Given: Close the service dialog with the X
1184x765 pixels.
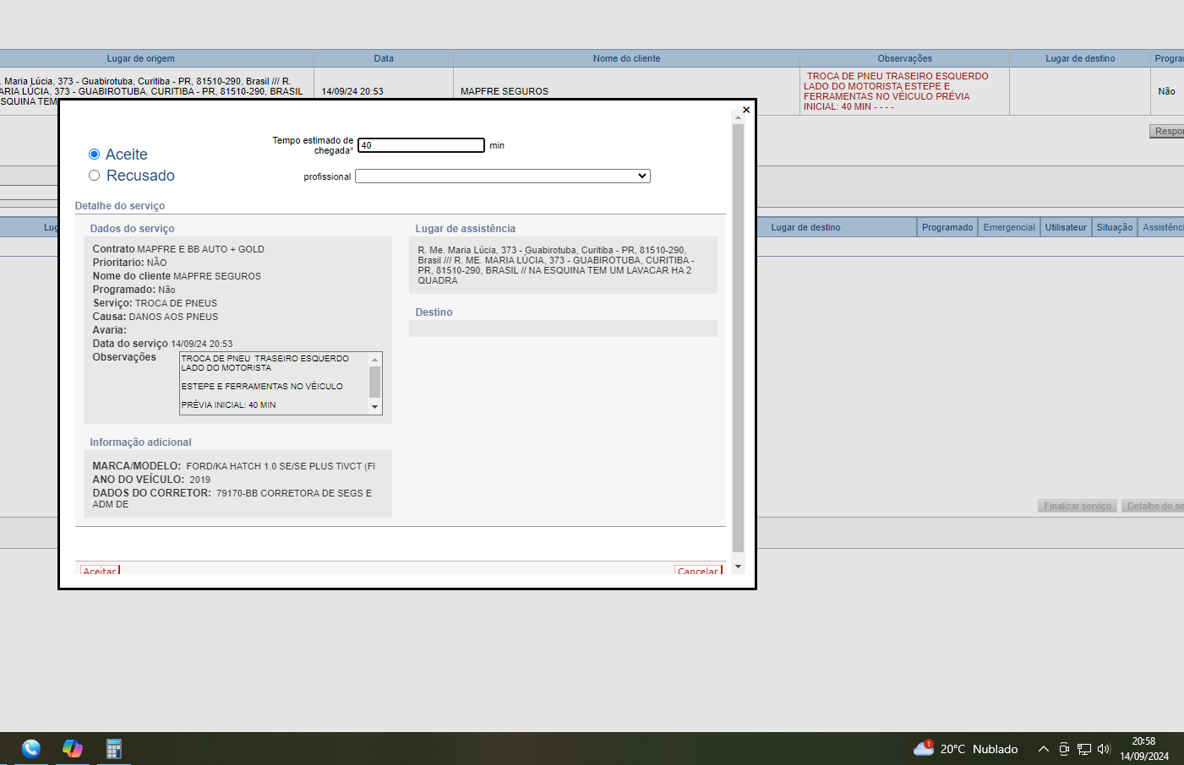Looking at the screenshot, I should pos(746,110).
